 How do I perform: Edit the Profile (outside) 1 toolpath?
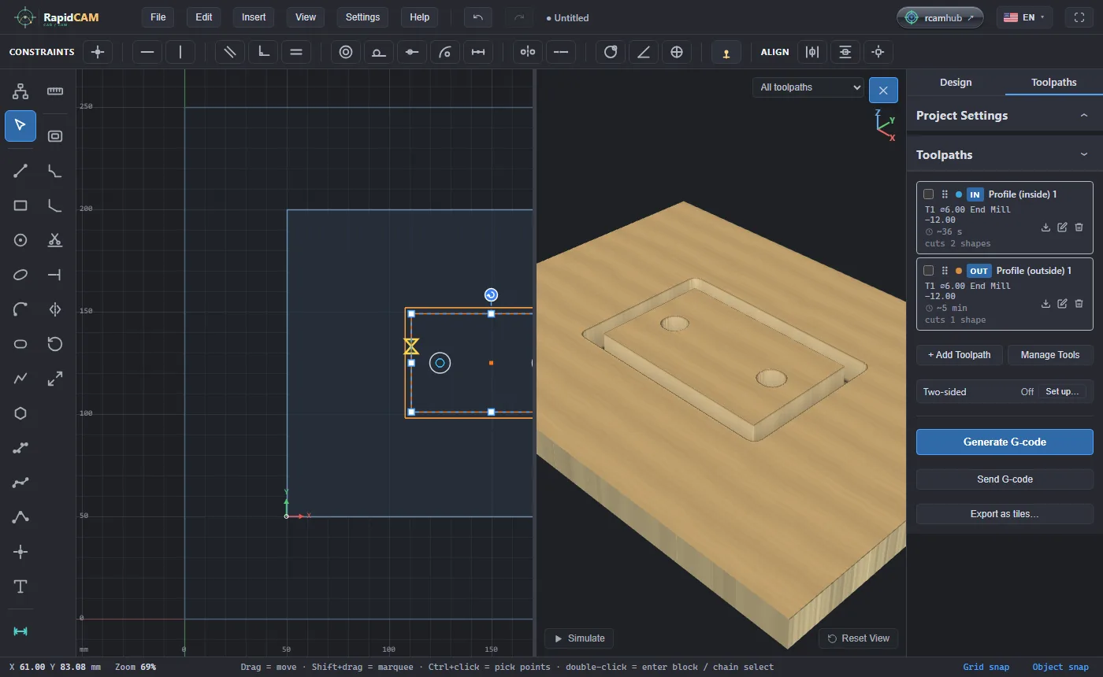point(1062,304)
